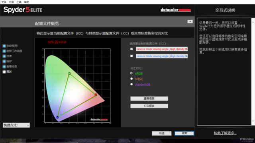
Task: Uncheck the red Lenovo profile checkbox
Action: pyautogui.click(x=131, y=49)
